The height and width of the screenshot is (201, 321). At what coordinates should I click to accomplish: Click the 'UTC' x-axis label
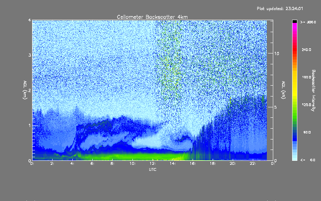pos(152,169)
